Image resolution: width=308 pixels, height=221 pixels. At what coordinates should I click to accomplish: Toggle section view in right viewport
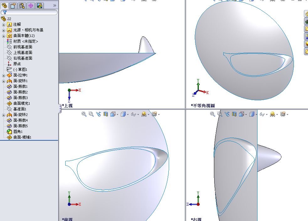[x=234, y=114]
